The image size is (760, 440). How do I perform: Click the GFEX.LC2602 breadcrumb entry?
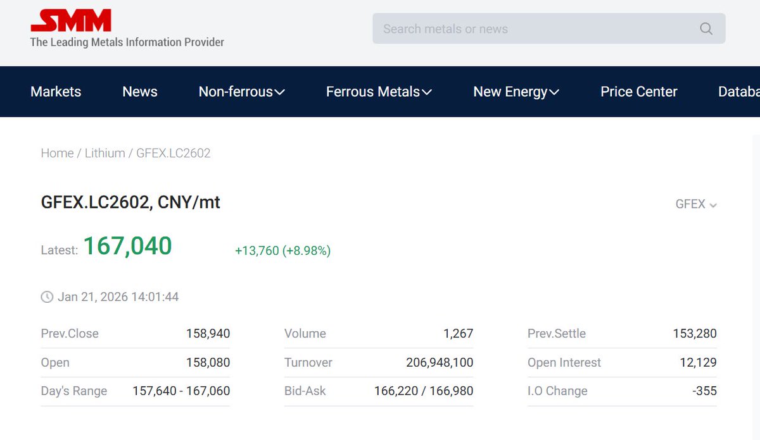click(173, 152)
